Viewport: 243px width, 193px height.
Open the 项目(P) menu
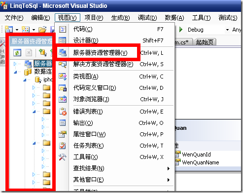(x=94, y=18)
